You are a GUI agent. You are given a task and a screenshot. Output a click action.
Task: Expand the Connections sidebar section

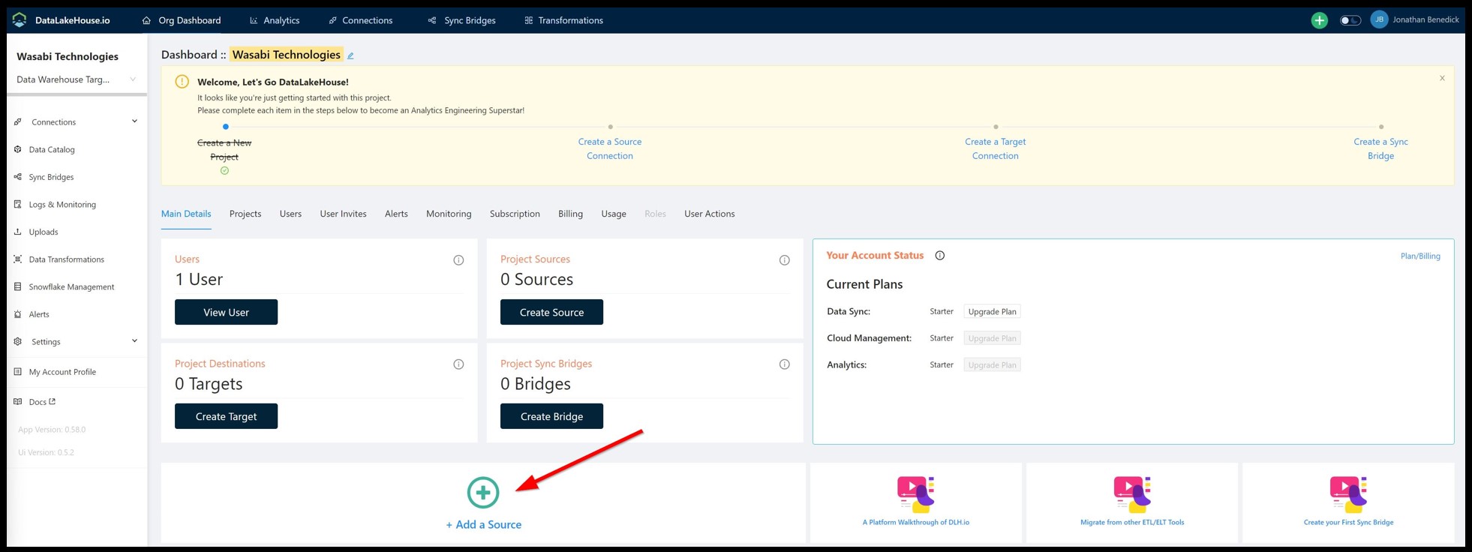(76, 121)
